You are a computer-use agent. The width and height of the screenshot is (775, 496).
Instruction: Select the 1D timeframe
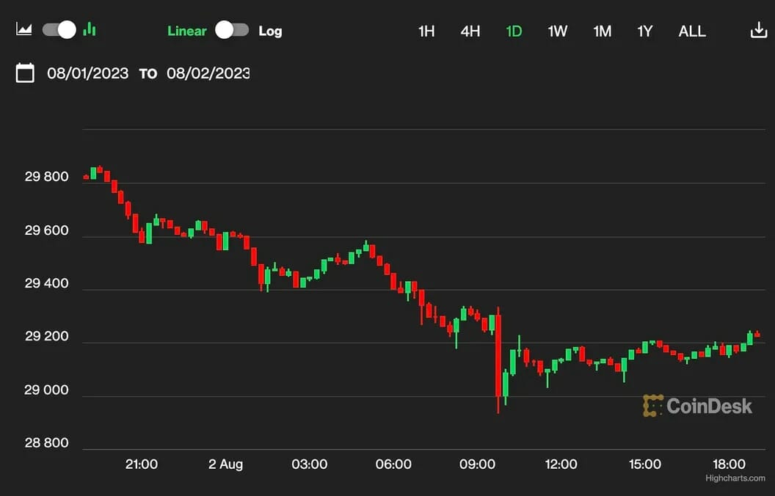514,31
